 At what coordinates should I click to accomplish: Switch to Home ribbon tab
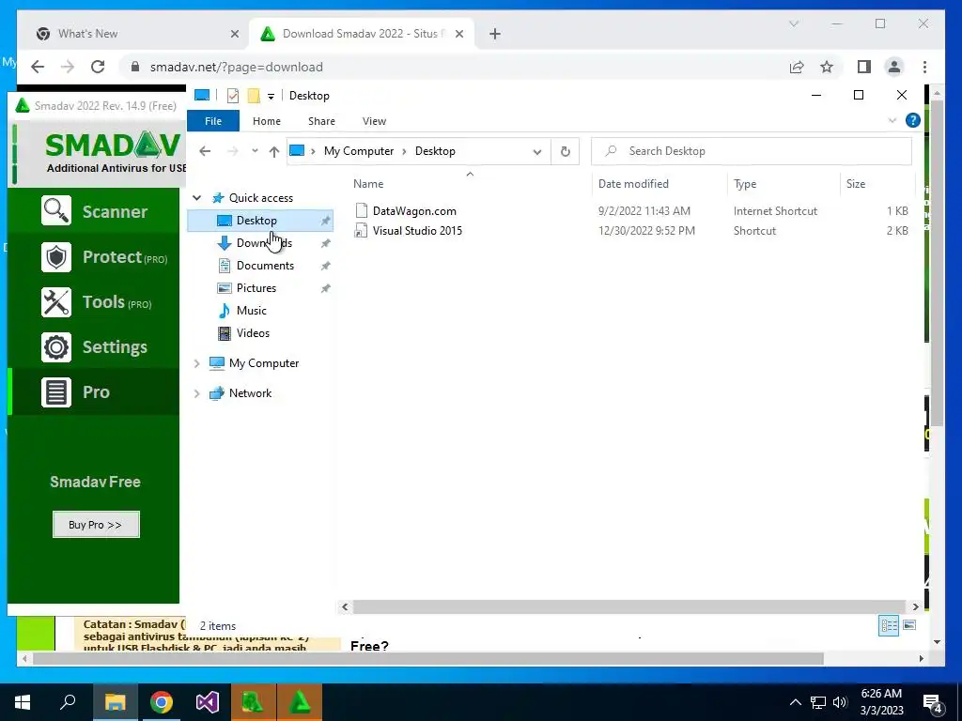[x=266, y=121]
